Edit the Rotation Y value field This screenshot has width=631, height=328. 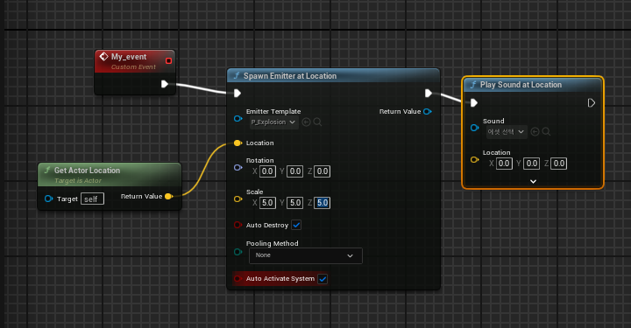[295, 171]
